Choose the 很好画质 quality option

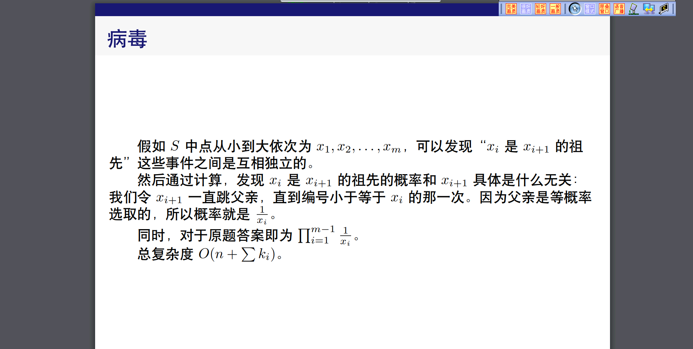click(x=526, y=9)
